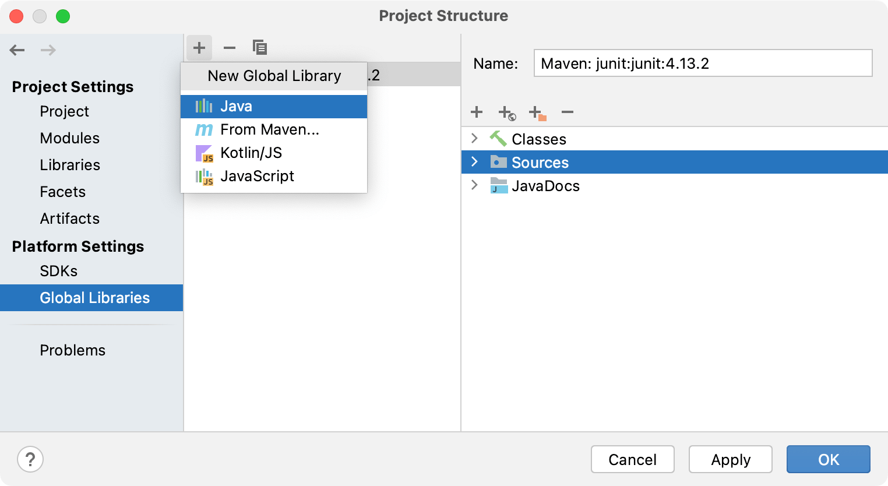
Task: Open the Help question mark icon
Action: (30, 459)
